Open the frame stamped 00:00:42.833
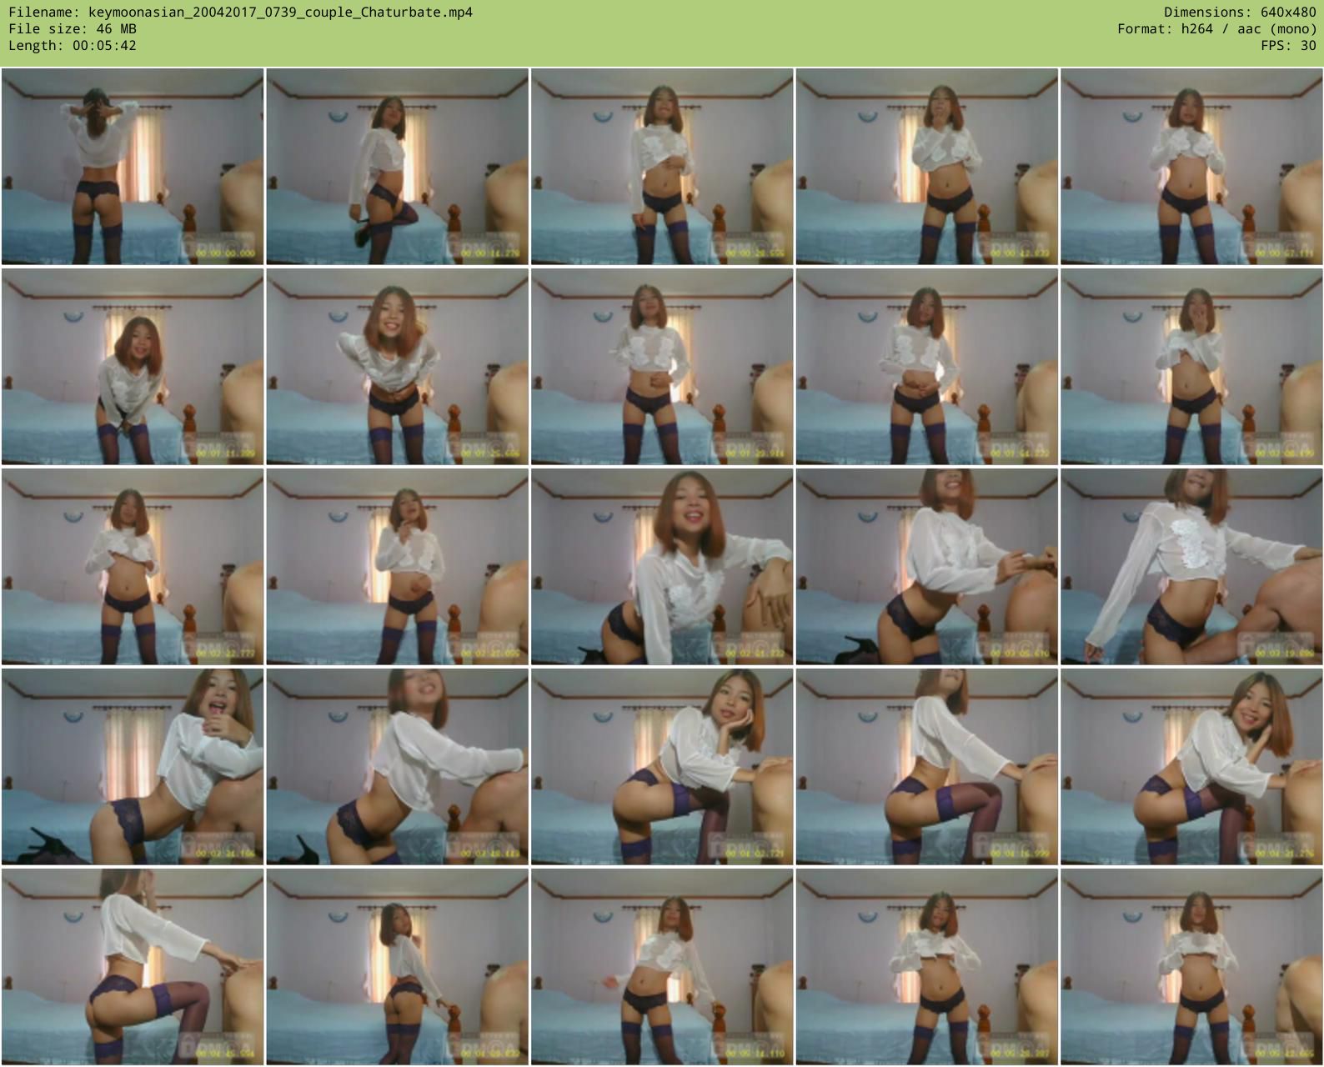The height and width of the screenshot is (1067, 1324). 926,167
